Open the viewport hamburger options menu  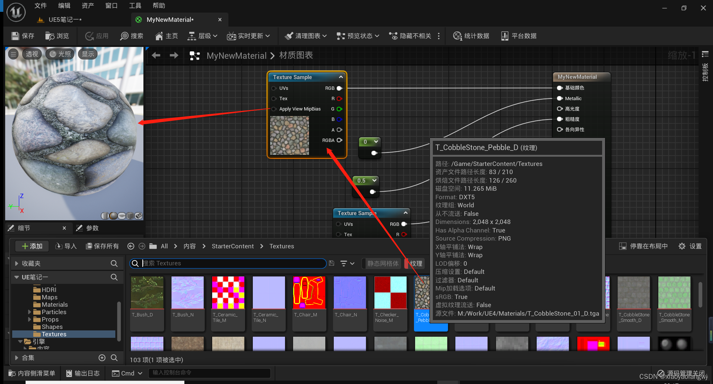click(x=13, y=54)
